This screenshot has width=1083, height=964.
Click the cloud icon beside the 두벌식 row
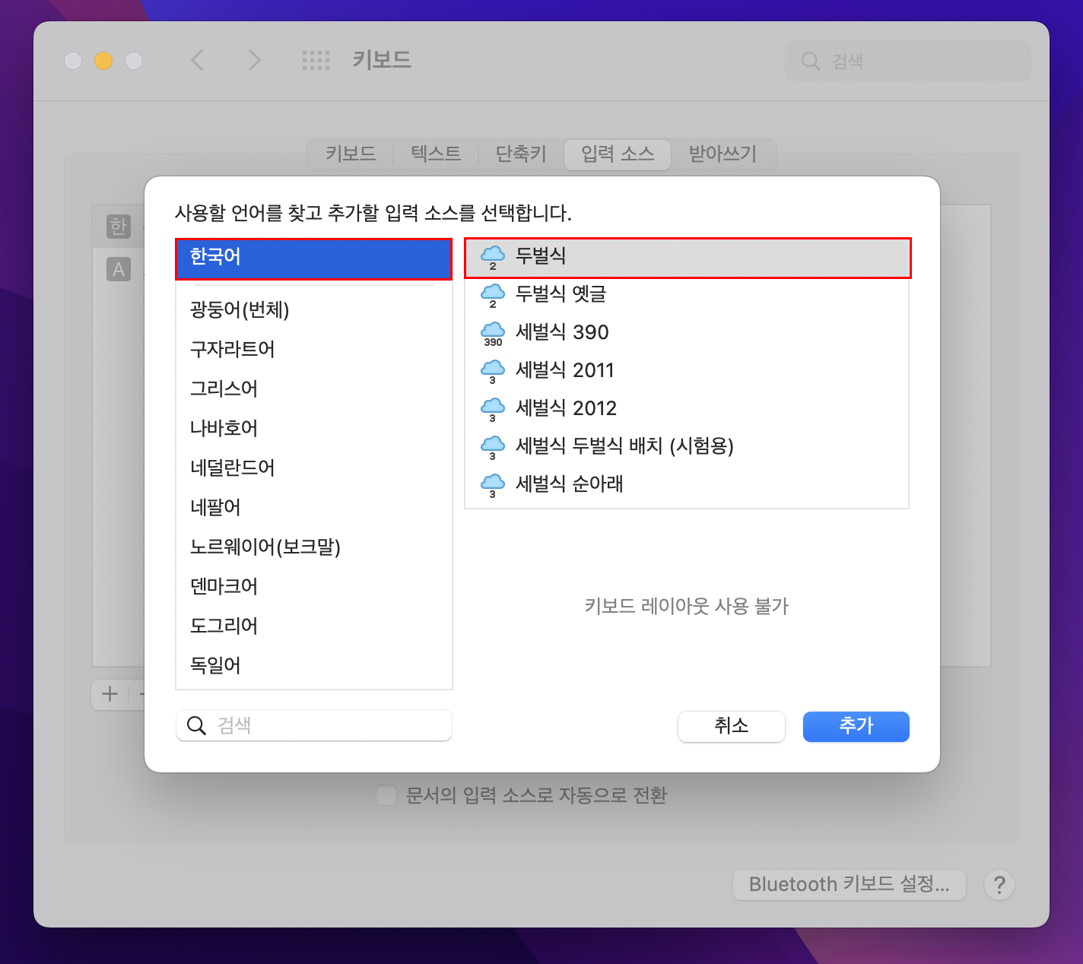493,257
